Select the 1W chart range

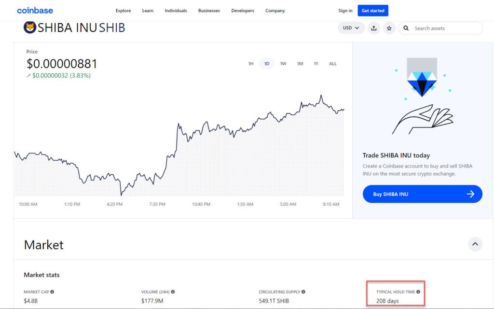click(x=283, y=64)
